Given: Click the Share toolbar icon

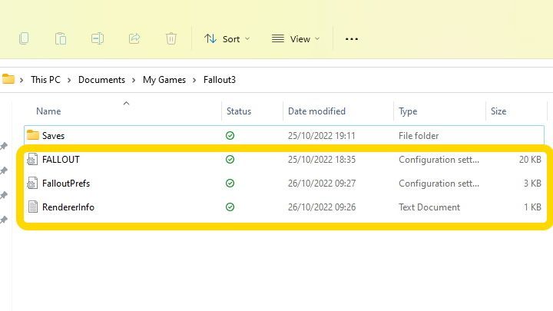Looking at the screenshot, I should (x=134, y=38).
